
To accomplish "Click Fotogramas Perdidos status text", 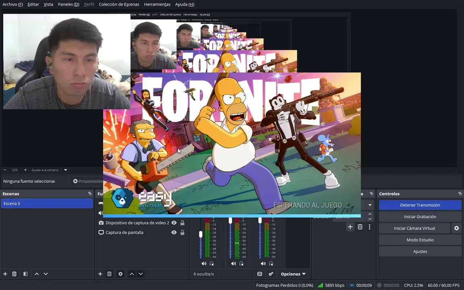I will click(x=284, y=285).
